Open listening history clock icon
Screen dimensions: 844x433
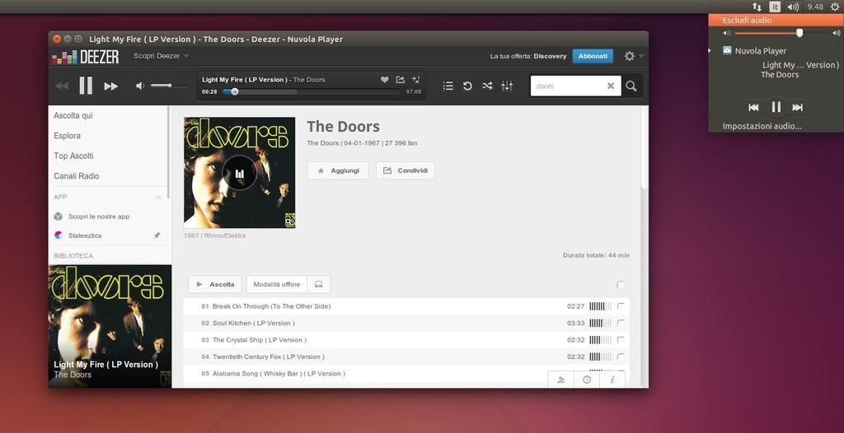pos(587,379)
